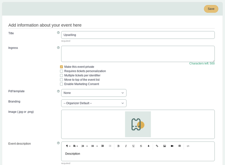
Task: Insert a link using the link icon
Action: [x=157, y=146]
